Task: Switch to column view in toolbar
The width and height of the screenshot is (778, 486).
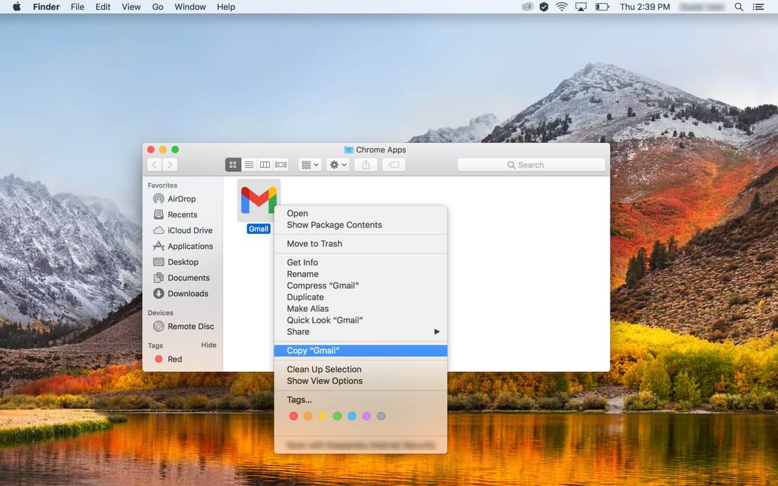Action: 265,164
